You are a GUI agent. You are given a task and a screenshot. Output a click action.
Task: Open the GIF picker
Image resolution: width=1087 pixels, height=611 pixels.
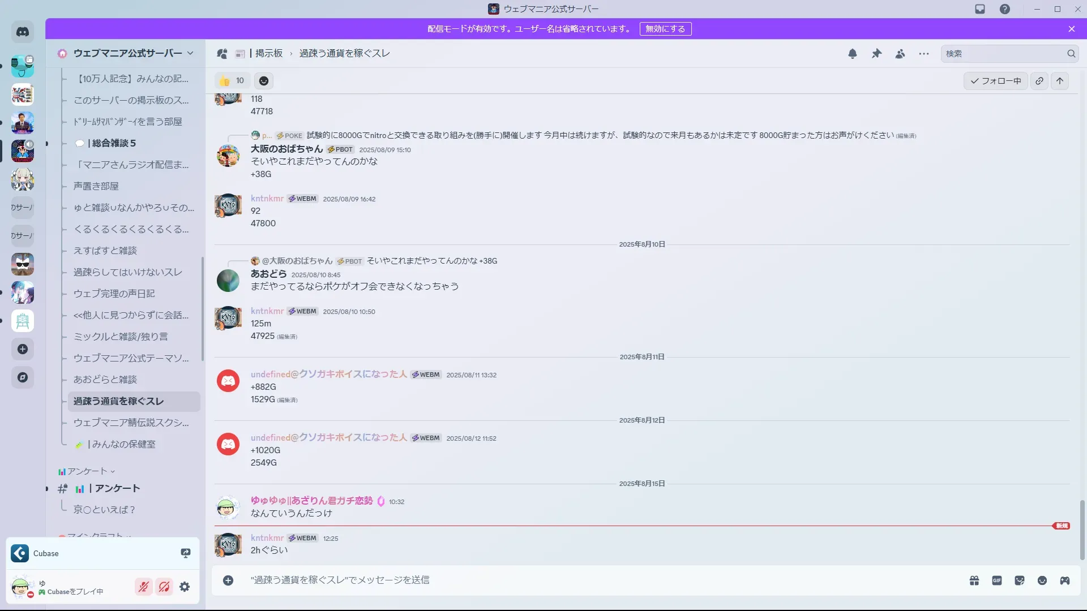point(997,580)
